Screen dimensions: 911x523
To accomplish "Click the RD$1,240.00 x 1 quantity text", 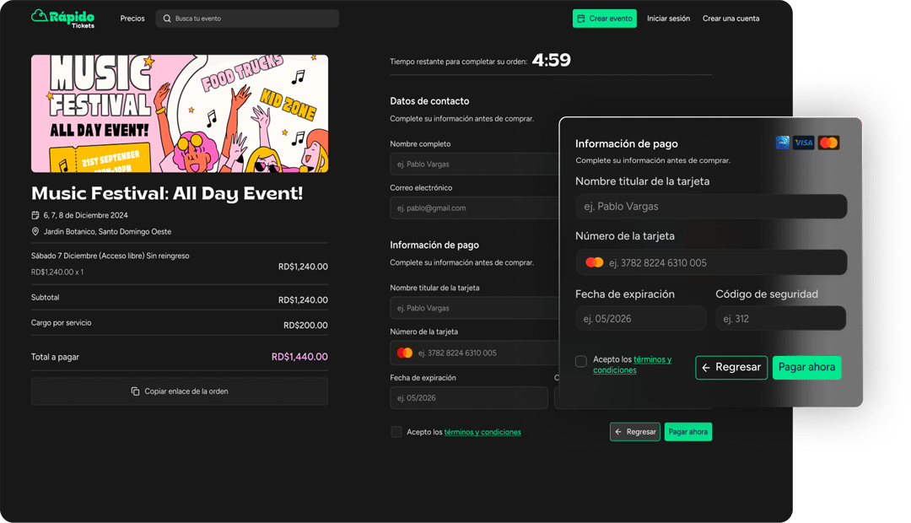I will (57, 272).
